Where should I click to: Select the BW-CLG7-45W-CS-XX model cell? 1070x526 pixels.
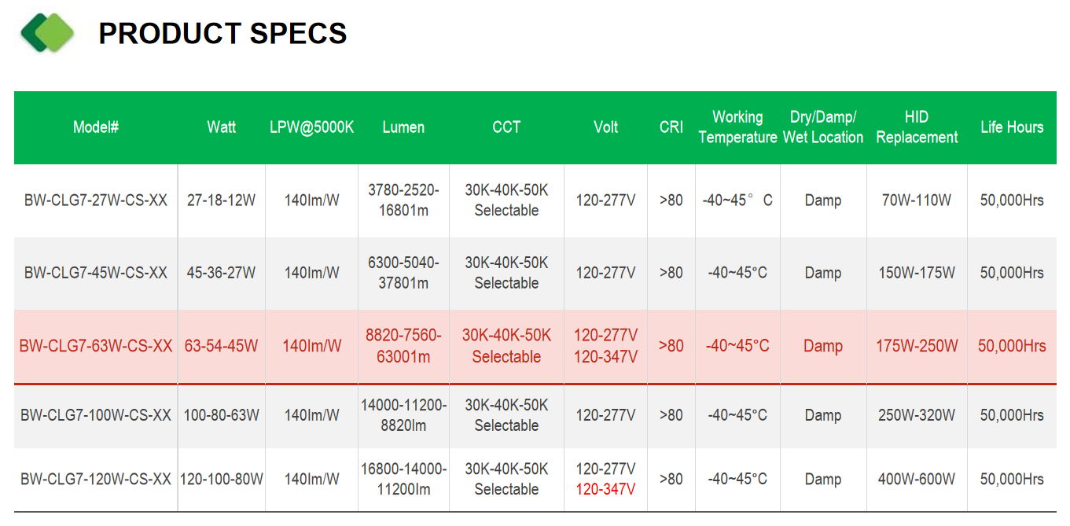point(96,273)
